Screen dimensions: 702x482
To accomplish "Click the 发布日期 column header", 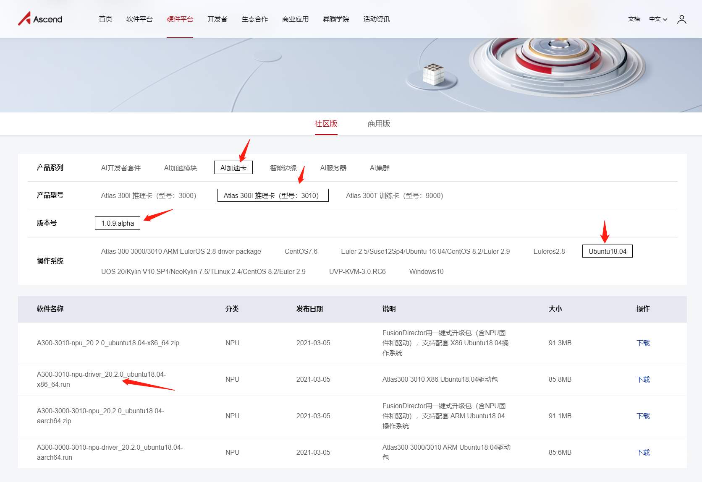I will click(309, 309).
